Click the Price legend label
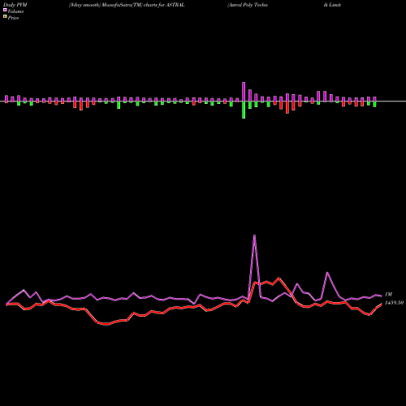The width and height of the screenshot is (406, 406). pyautogui.click(x=13, y=18)
